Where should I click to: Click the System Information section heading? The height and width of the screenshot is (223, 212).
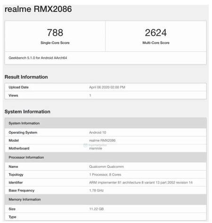(x=27, y=111)
